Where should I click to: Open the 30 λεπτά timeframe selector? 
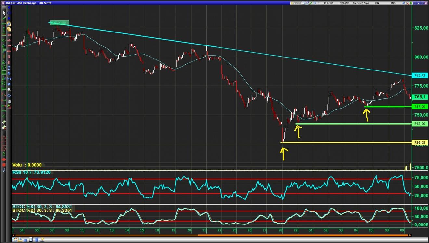click(x=328, y=3)
